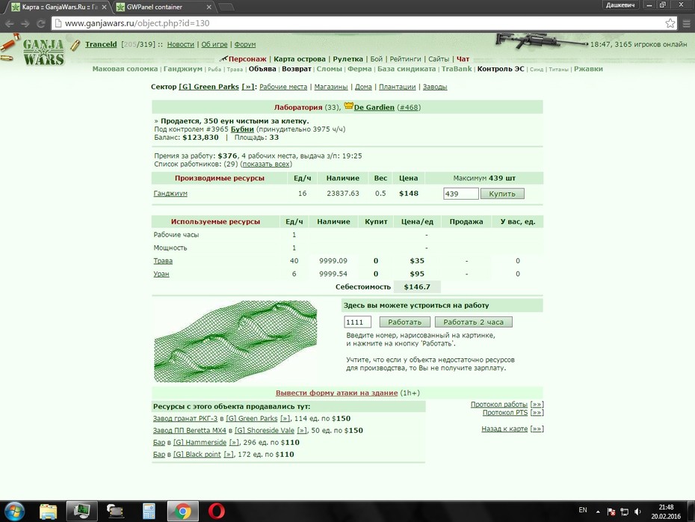This screenshot has width=695, height=522.
Task: Switch to the Chrome taskbar icon
Action: (x=182, y=512)
